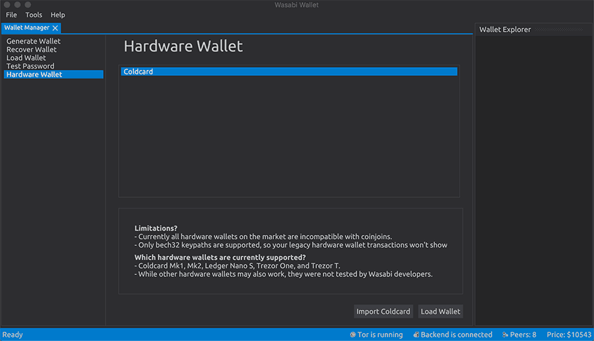This screenshot has width=594, height=341.
Task: Click the window zoom button
Action: pyautogui.click(x=28, y=5)
